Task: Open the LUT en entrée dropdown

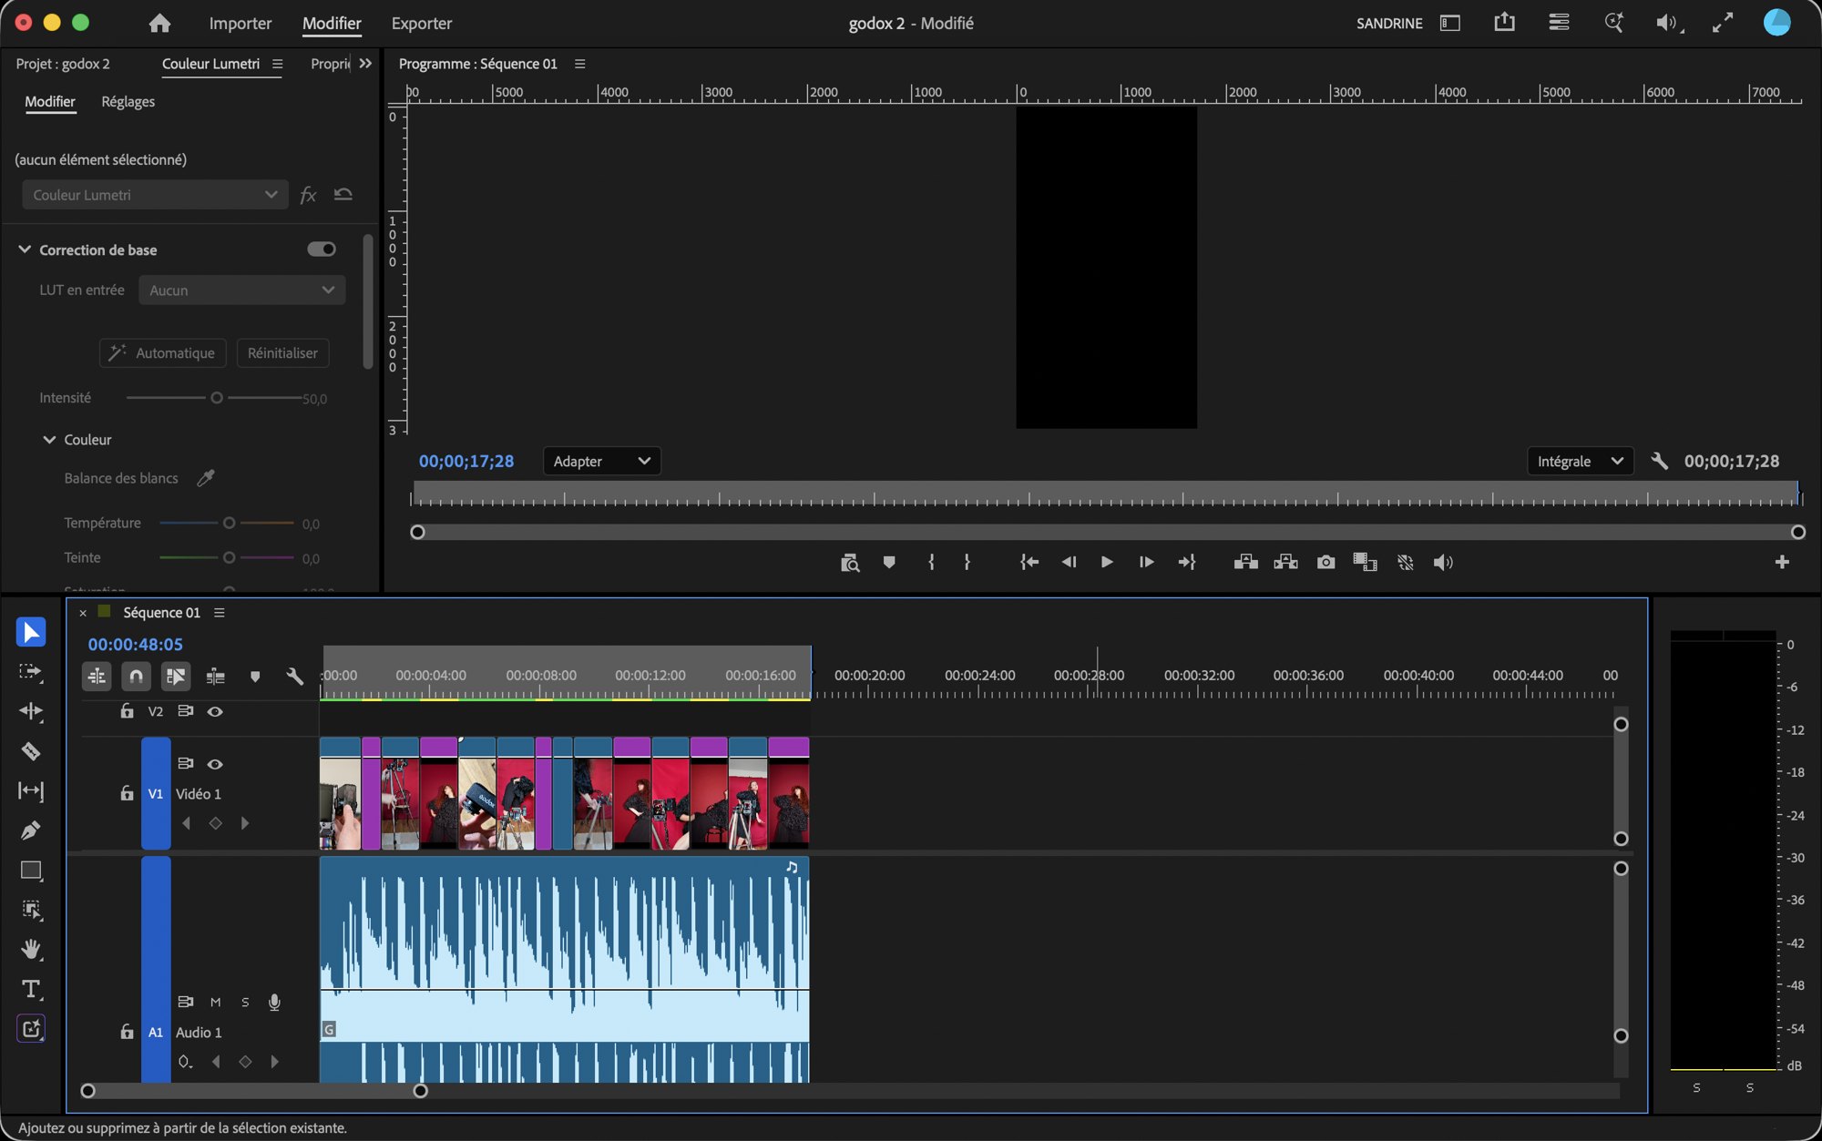Action: point(241,290)
